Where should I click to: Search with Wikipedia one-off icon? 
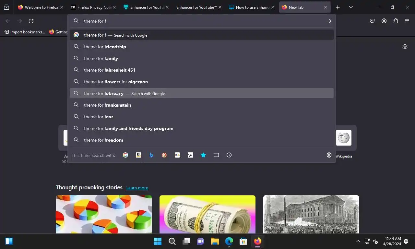click(x=190, y=155)
